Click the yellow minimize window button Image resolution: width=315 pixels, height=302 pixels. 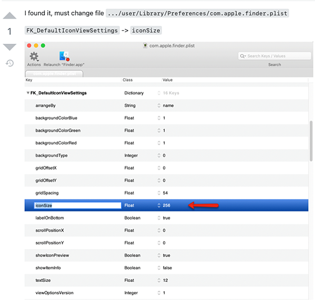(x=36, y=46)
